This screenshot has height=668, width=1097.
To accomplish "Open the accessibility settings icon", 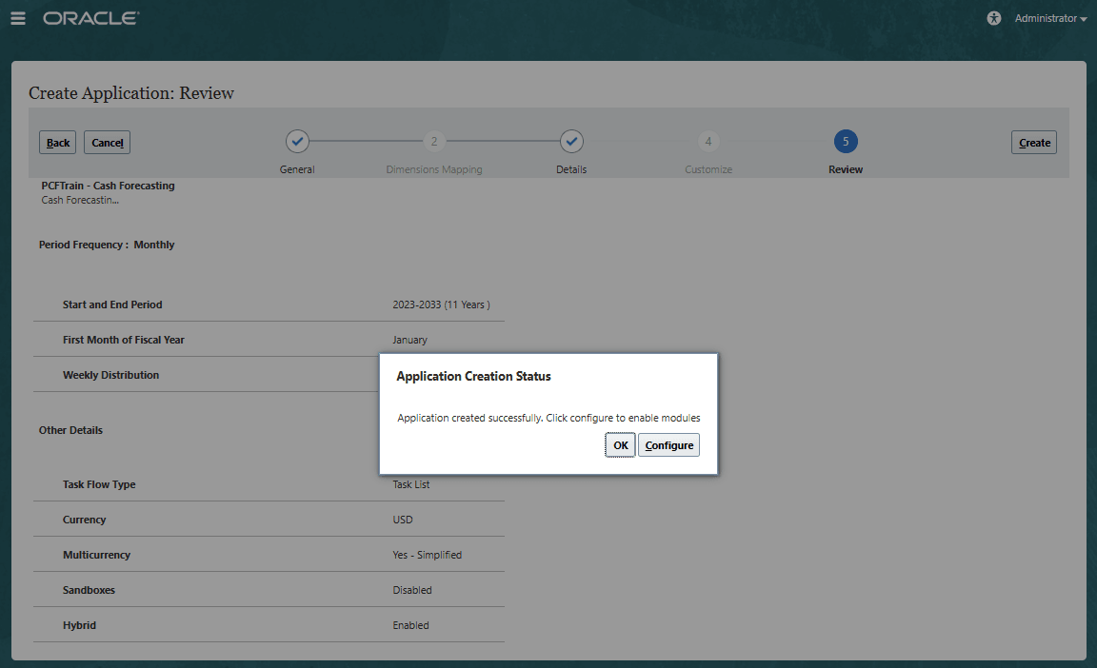I will (993, 18).
